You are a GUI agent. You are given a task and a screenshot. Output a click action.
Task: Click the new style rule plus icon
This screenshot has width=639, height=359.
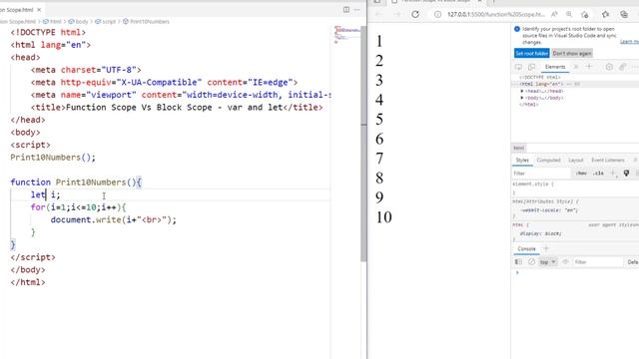(612, 174)
